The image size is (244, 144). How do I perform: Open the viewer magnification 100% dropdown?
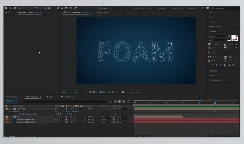(67, 92)
